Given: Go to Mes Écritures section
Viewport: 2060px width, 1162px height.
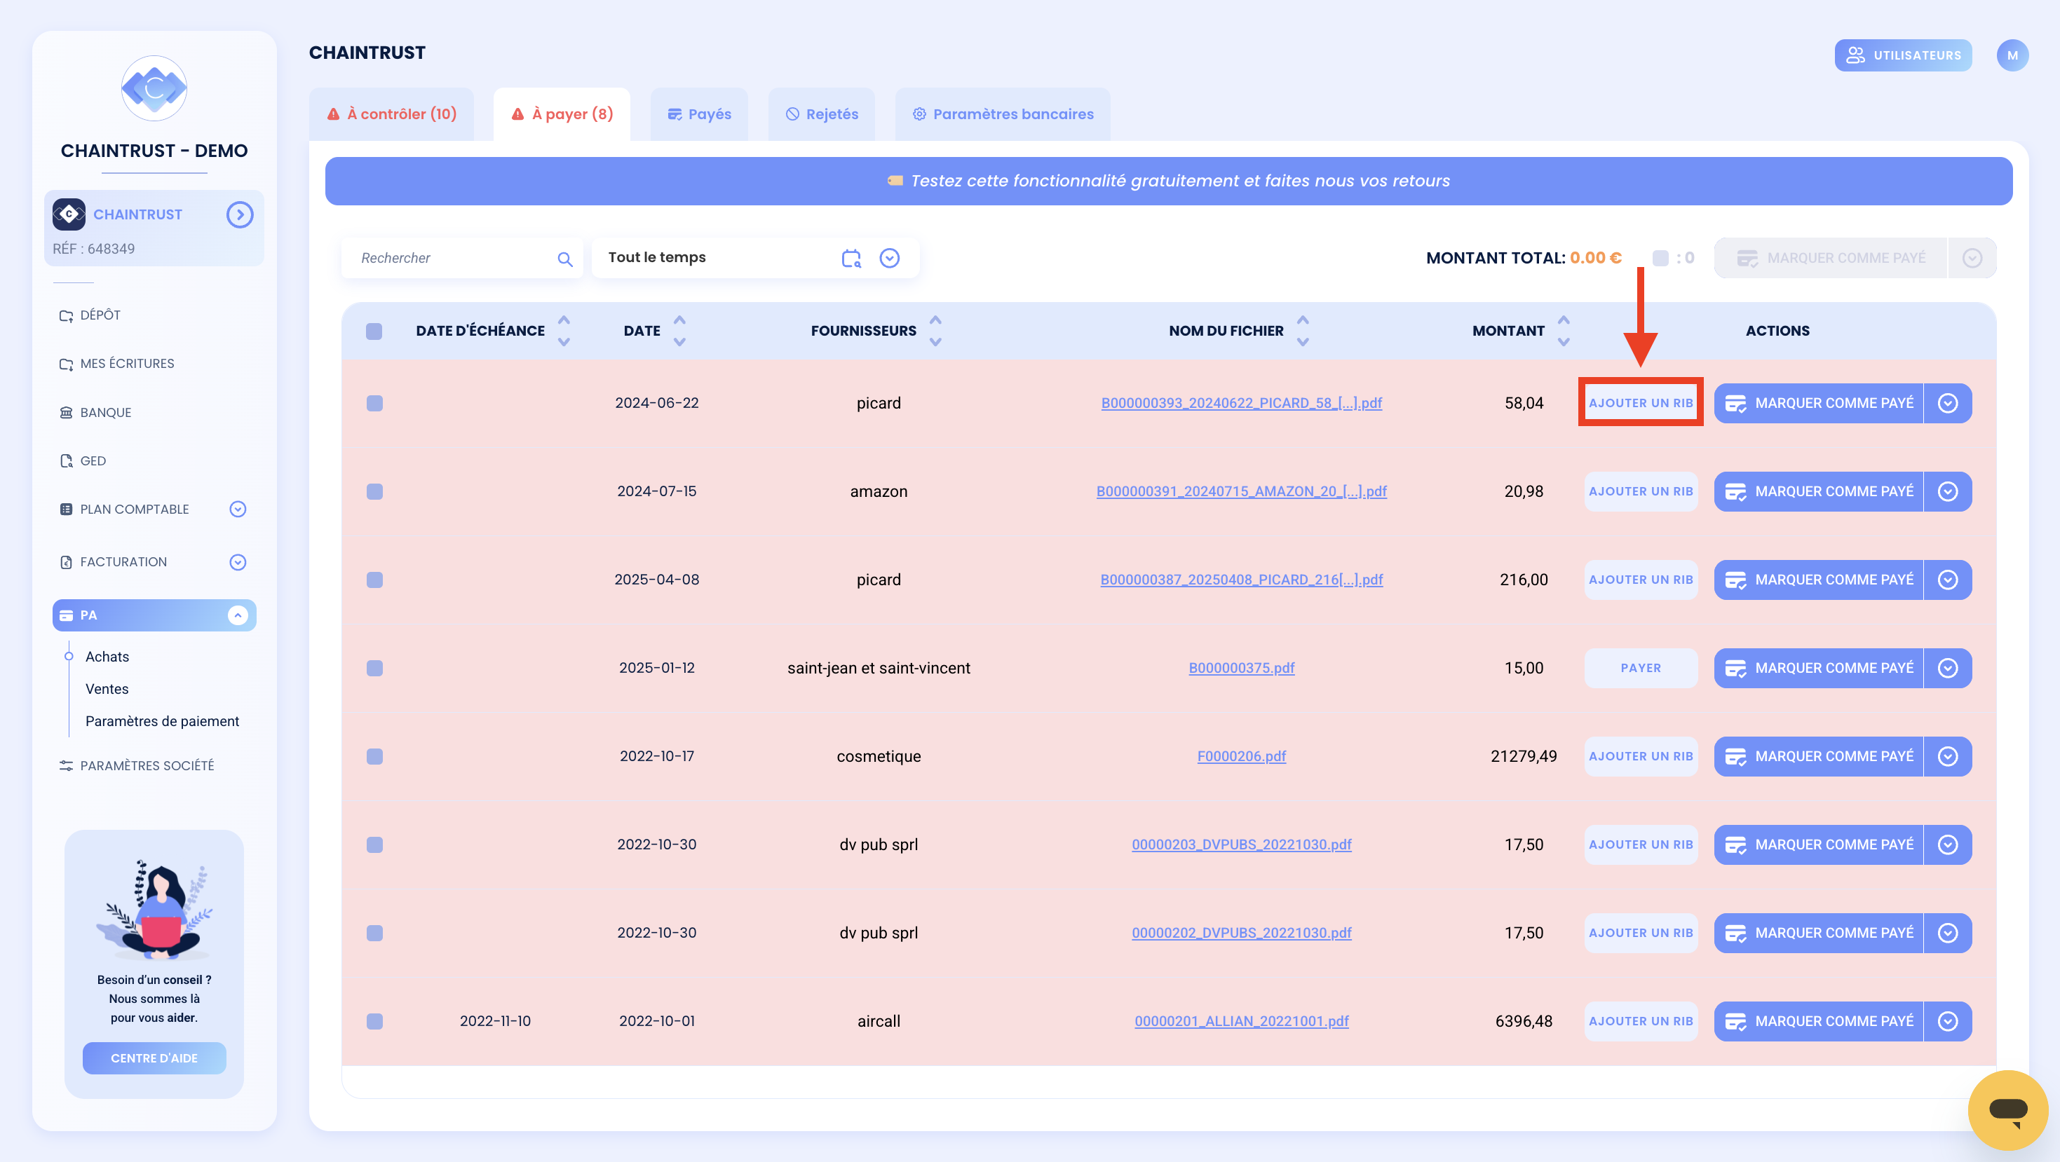Looking at the screenshot, I should pyautogui.click(x=117, y=364).
